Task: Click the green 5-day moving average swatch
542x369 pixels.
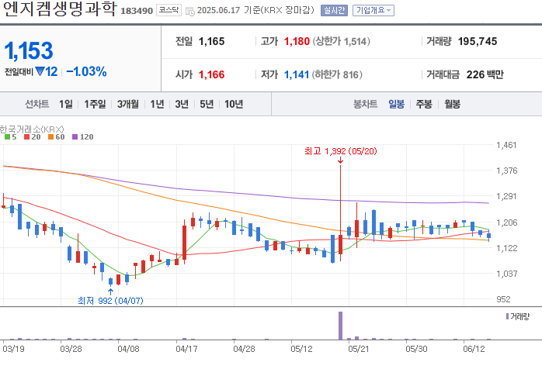Action: pyautogui.click(x=7, y=137)
